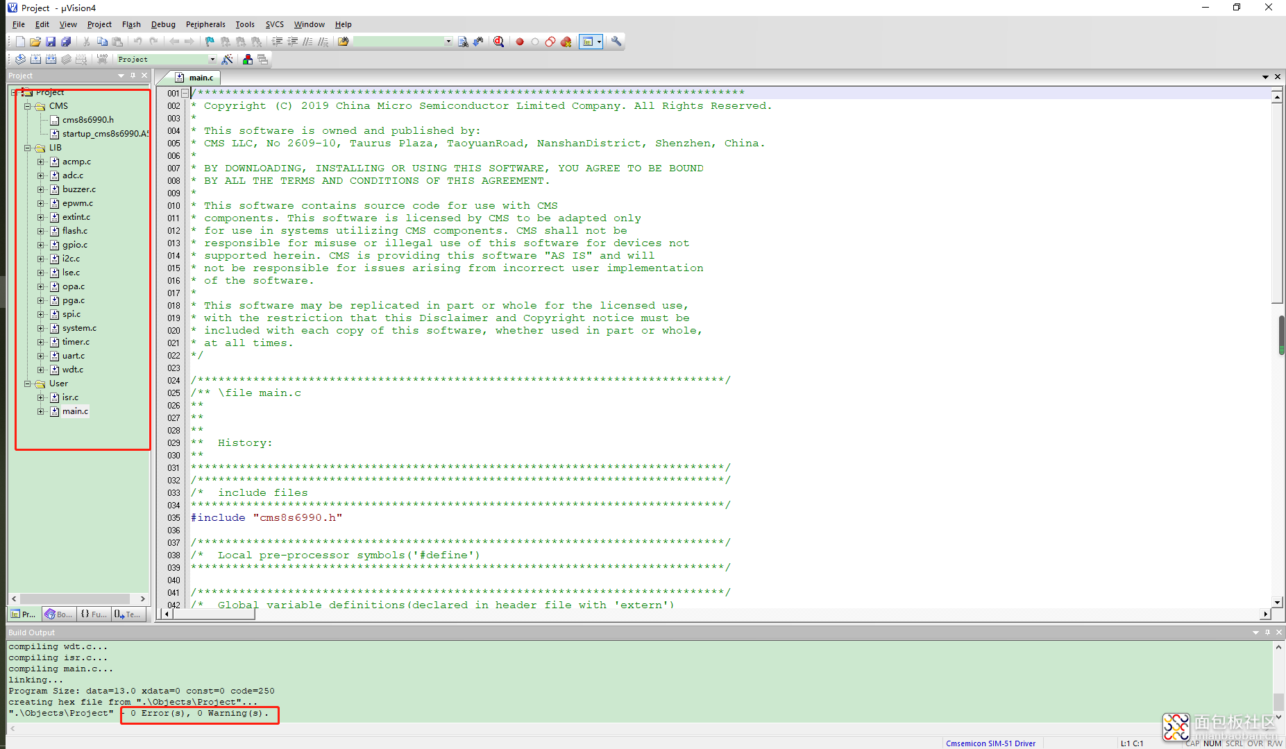Click editor vertical scrollbar thumb
Screen dimensions: 1286x749
click(1277, 203)
